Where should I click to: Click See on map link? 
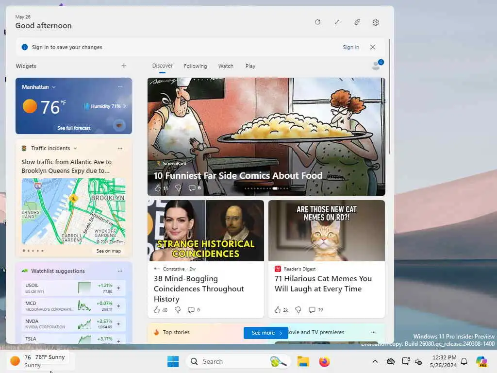pos(108,251)
